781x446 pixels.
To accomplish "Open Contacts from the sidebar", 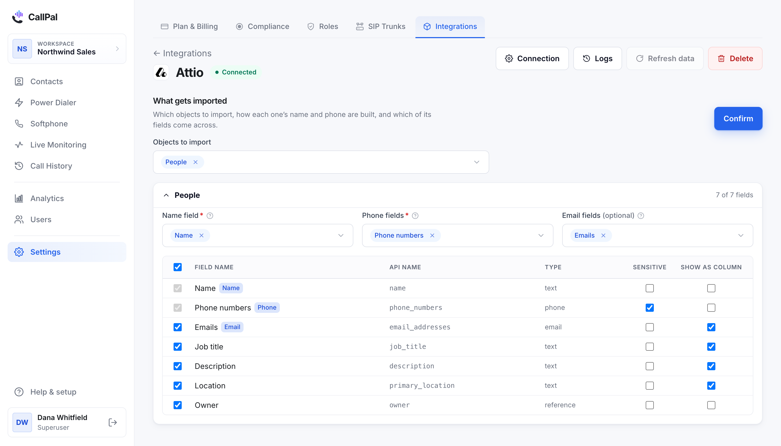I will (67, 81).
